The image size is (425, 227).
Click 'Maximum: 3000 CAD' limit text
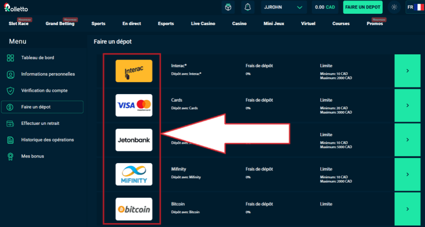point(336,112)
